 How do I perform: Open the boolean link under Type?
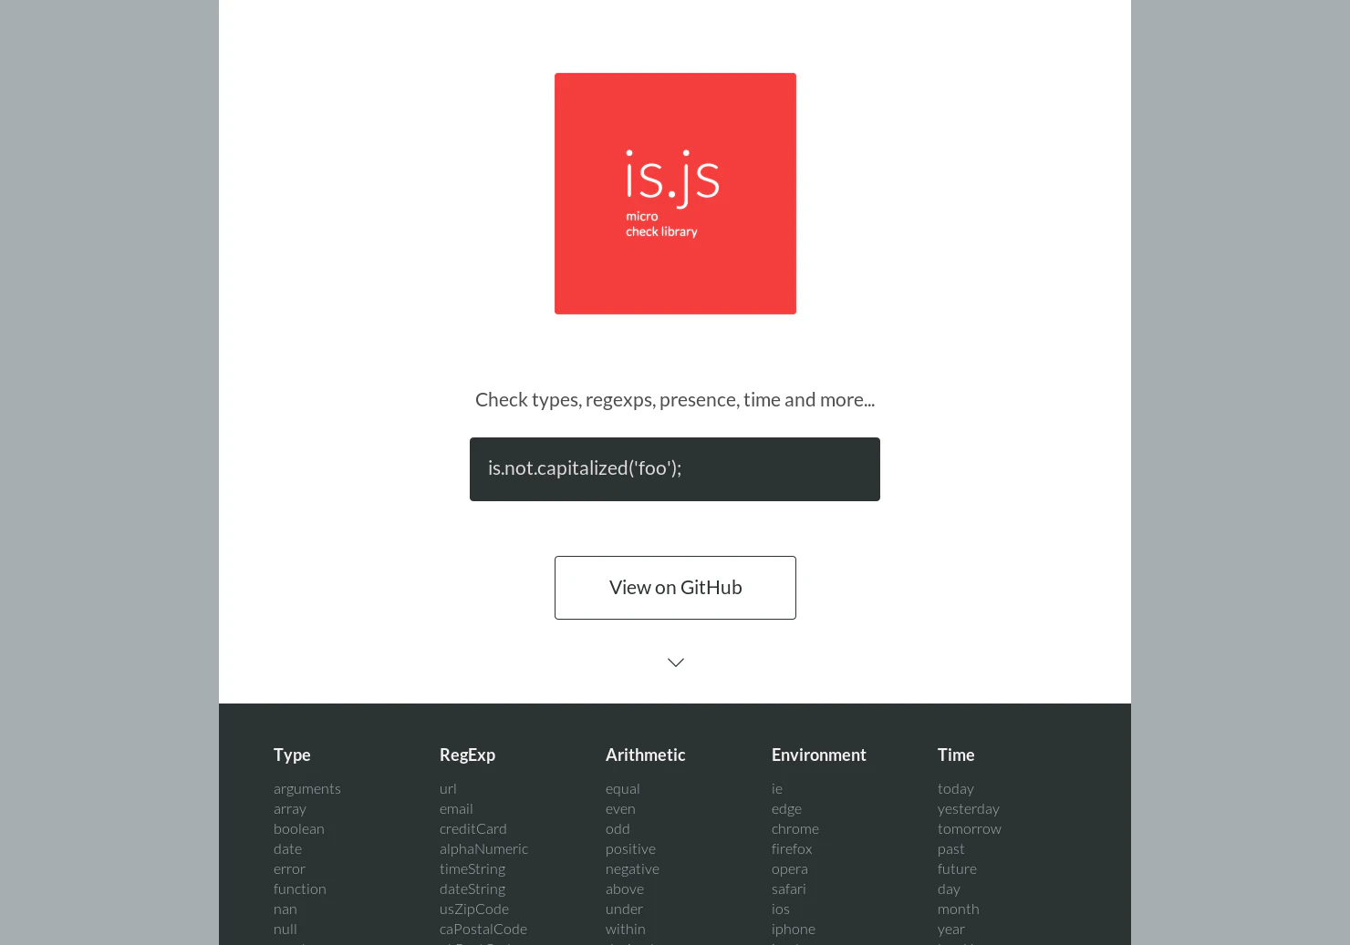[x=299, y=829]
